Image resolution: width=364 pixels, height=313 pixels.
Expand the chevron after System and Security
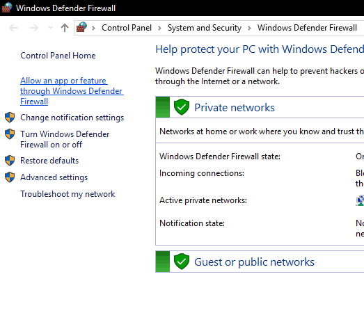click(x=249, y=29)
